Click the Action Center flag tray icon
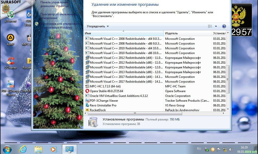The width and height of the screenshot is (258, 154). point(219,149)
